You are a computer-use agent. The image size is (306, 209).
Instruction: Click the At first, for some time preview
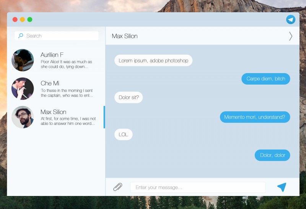tap(68, 121)
